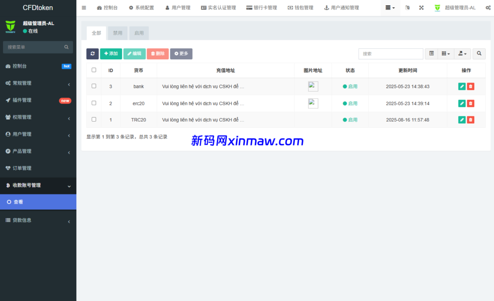Select the checkbox for the erc20 row
This screenshot has height=301, width=494.
click(94, 103)
